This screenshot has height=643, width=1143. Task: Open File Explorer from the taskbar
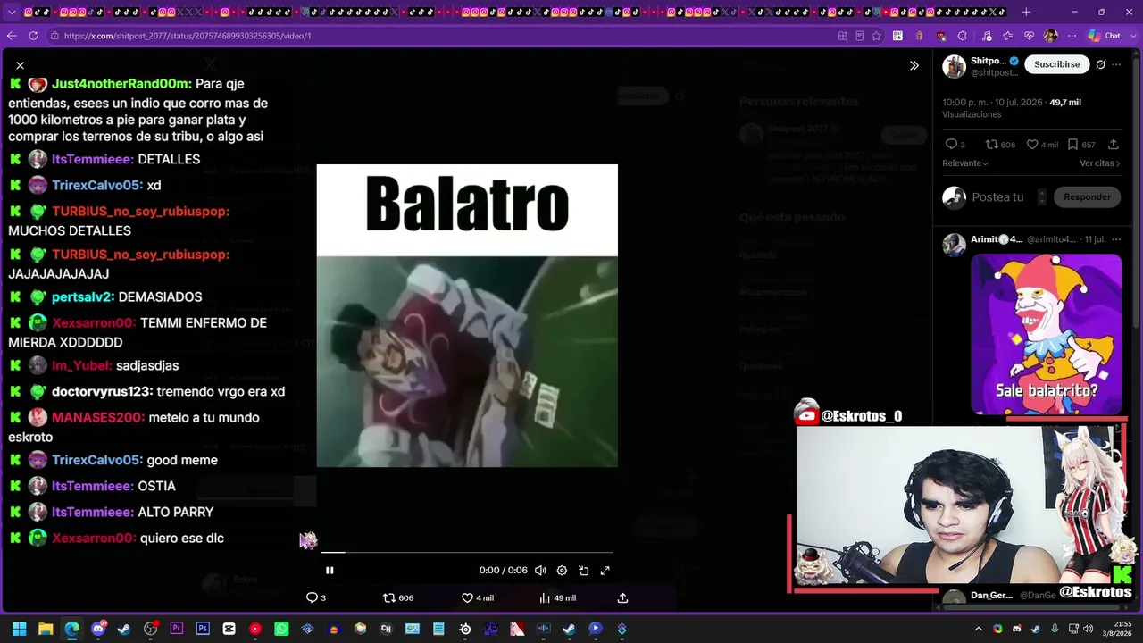click(46, 629)
